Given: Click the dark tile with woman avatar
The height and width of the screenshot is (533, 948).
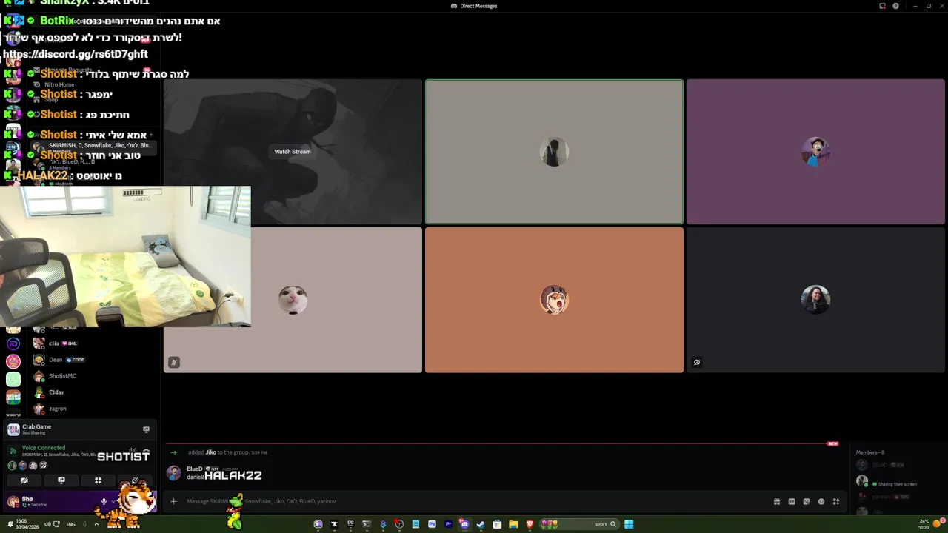Looking at the screenshot, I should [815, 300].
